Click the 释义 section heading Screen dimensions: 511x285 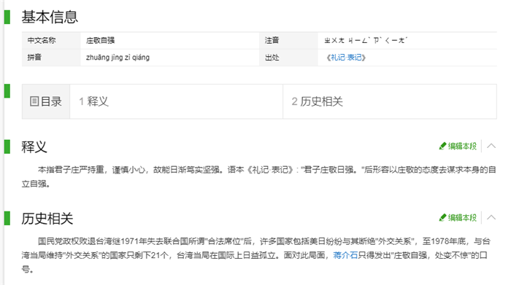coord(34,147)
